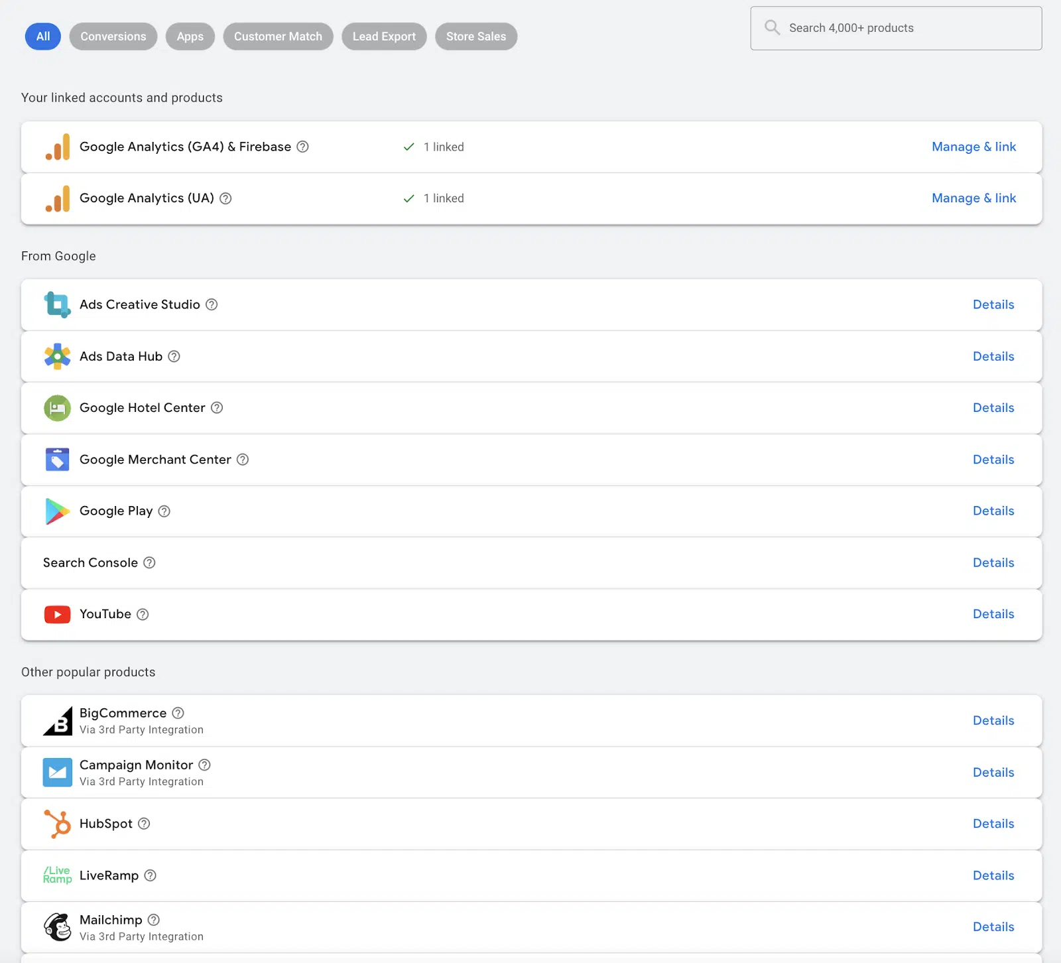Image resolution: width=1061 pixels, height=963 pixels.
Task: Open Details for BigCommerce
Action: point(993,721)
